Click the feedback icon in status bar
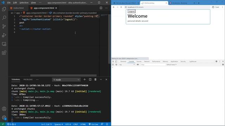The height and width of the screenshot is (126, 225). tap(102, 124)
